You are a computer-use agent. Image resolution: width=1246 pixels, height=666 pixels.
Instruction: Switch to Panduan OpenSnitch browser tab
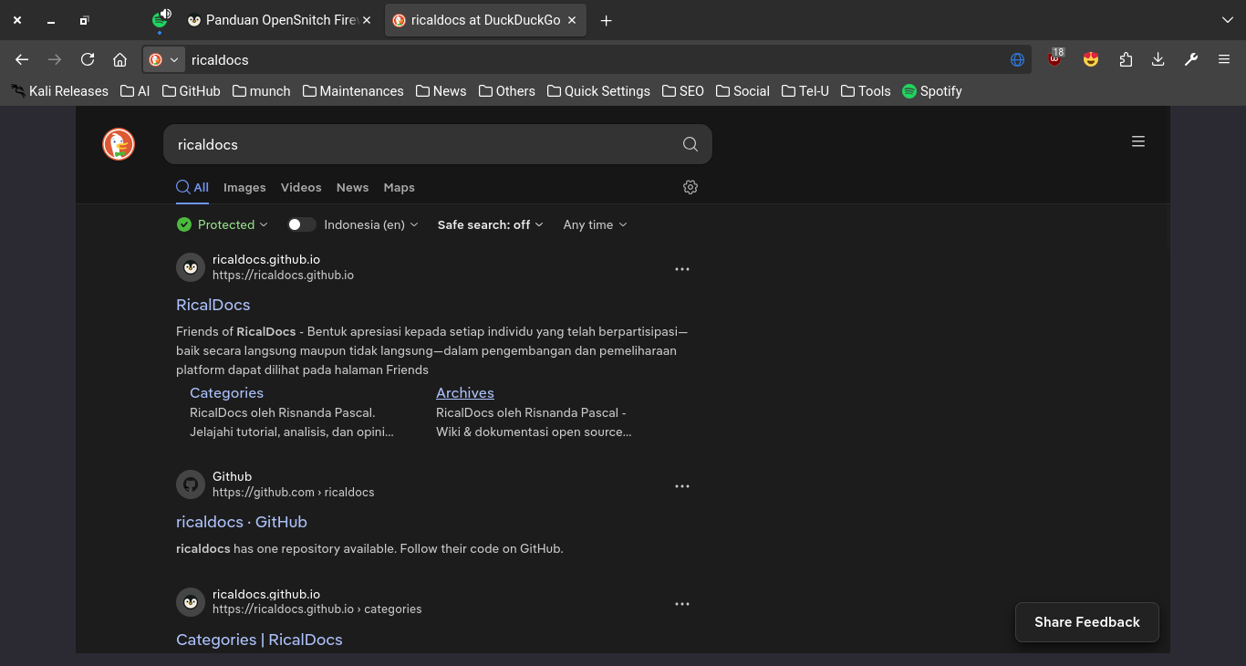[x=278, y=20]
